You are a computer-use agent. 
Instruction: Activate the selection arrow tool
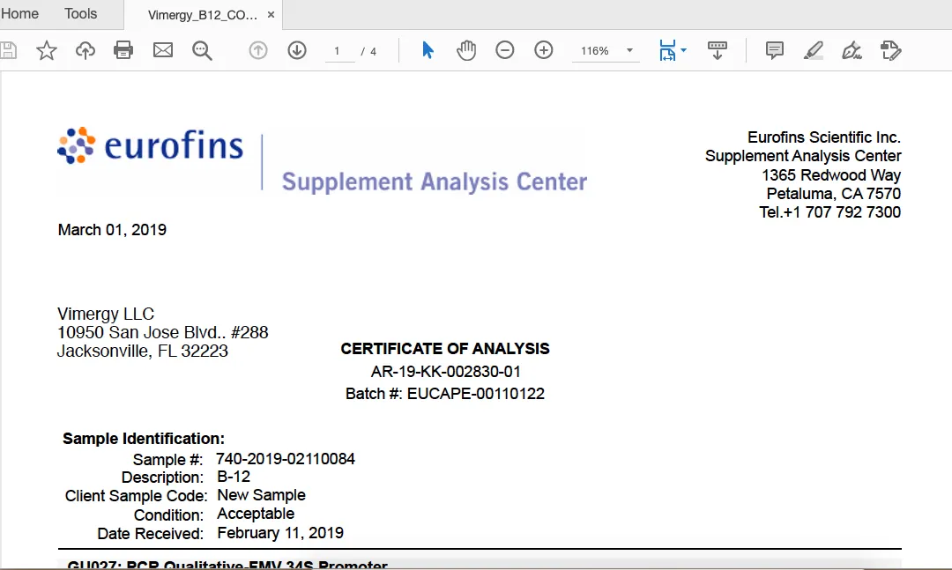(428, 51)
